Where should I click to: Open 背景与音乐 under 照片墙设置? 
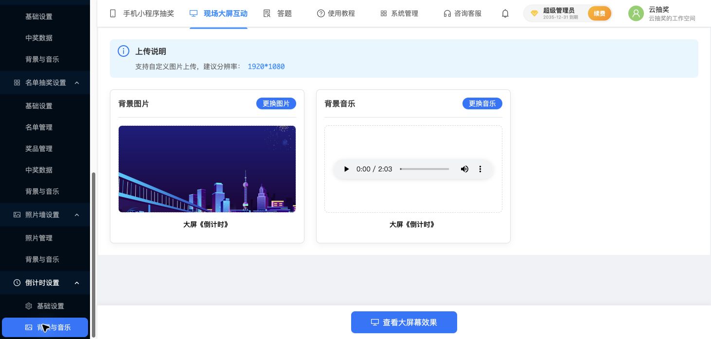[42, 259]
